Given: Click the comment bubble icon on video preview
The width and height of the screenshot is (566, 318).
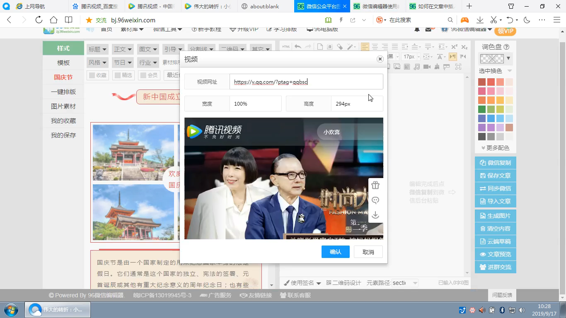Looking at the screenshot, I should click(x=375, y=200).
